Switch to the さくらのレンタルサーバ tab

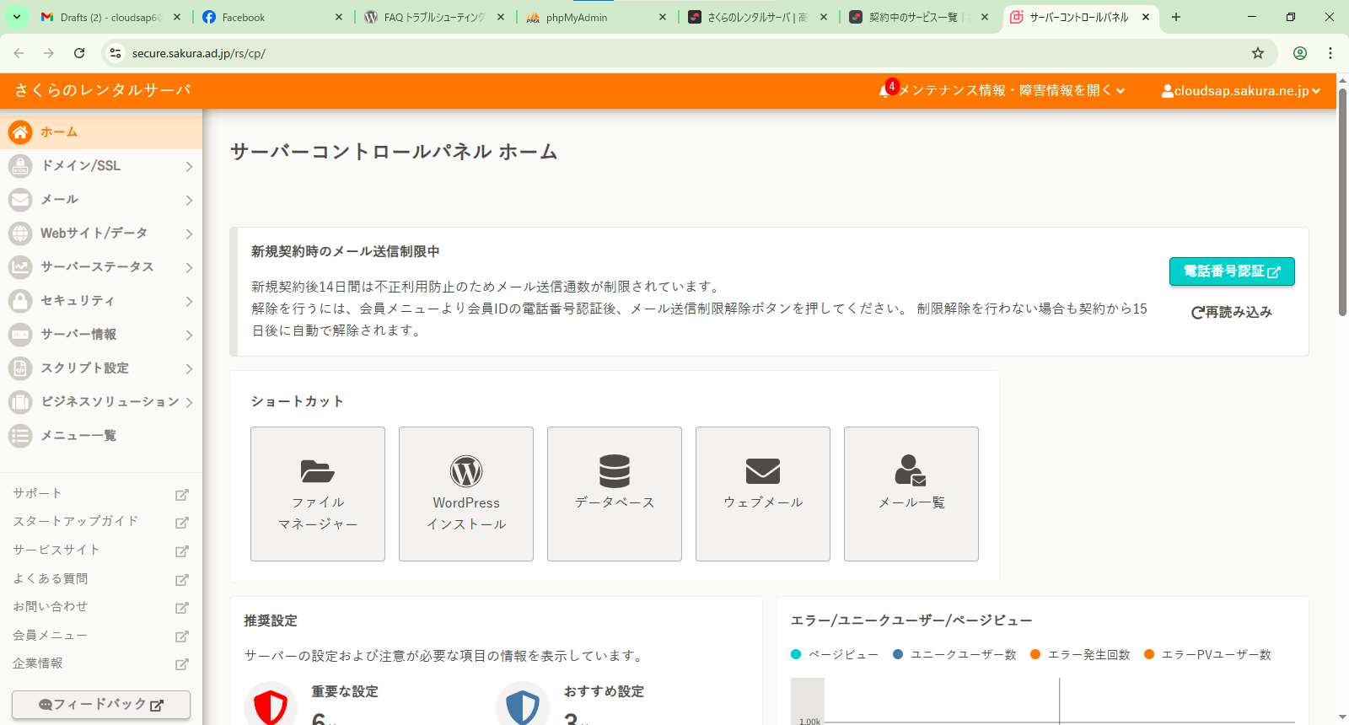(758, 17)
